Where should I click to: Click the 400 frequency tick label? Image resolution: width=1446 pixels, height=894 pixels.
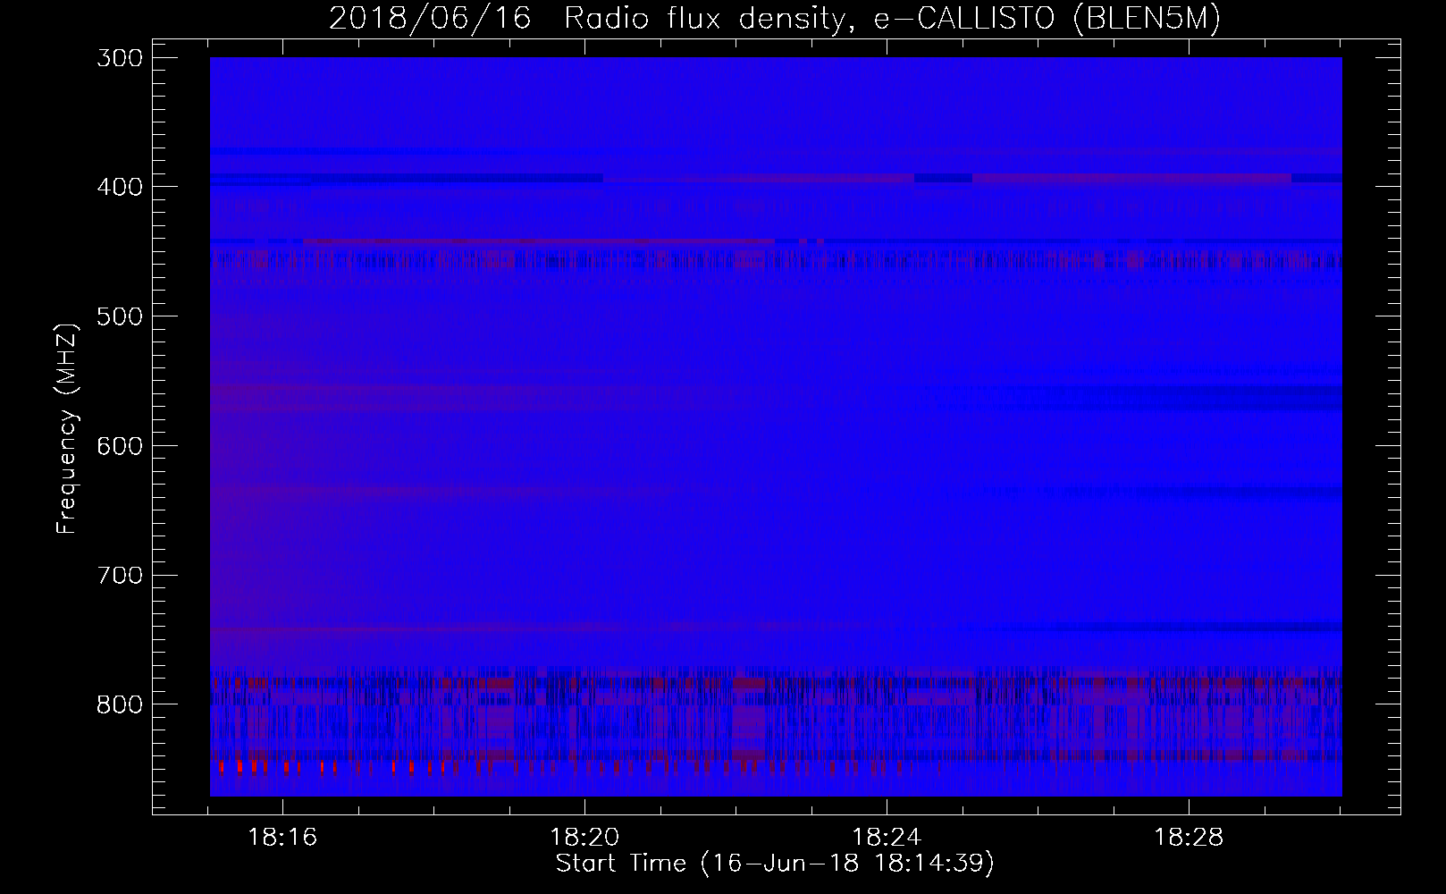120,187
